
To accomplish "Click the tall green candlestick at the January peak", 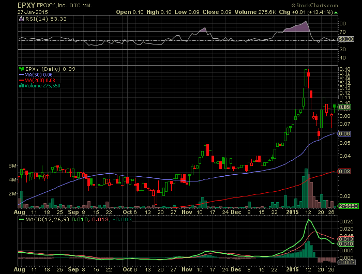I will [306, 78].
